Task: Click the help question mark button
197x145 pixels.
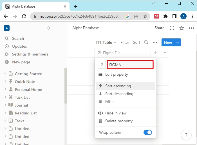Action: pos(186,135)
